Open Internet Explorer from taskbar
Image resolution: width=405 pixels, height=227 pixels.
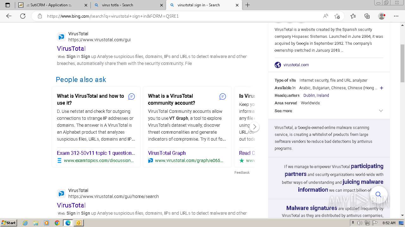click(25, 223)
